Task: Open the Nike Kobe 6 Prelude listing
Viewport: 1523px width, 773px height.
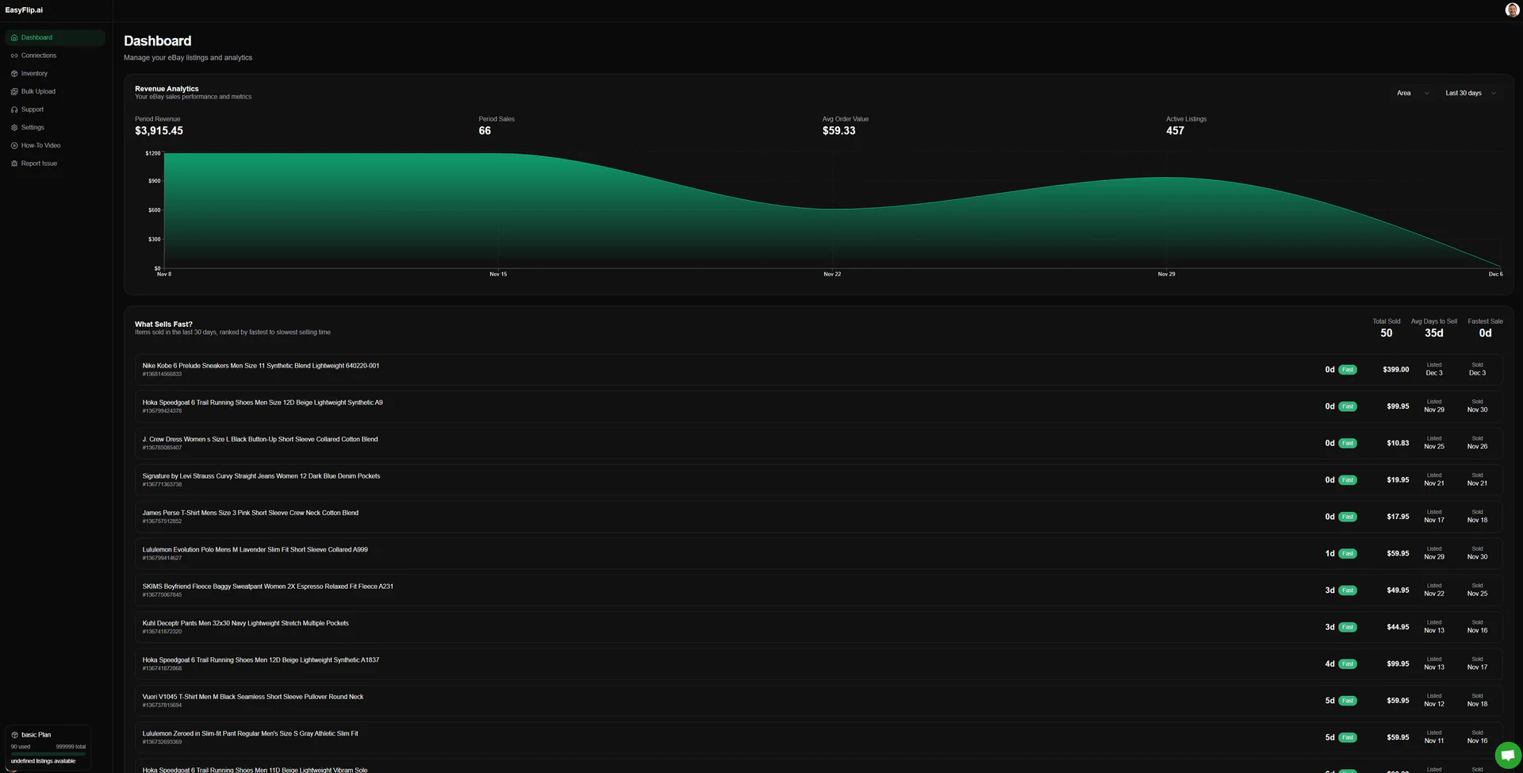Action: pyautogui.click(x=261, y=366)
